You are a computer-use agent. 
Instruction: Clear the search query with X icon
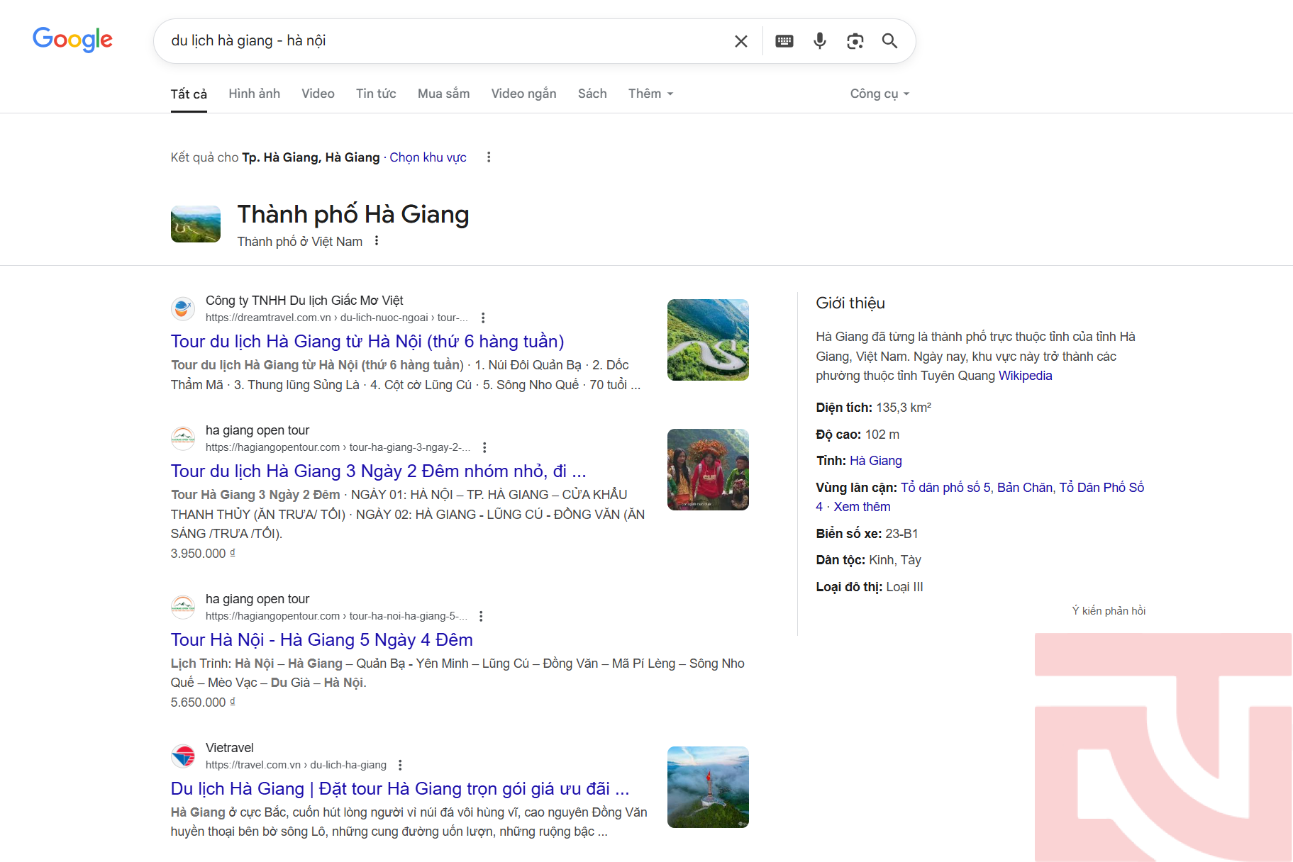pyautogui.click(x=741, y=41)
